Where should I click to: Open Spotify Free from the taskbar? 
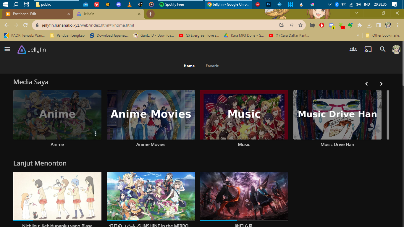172,4
